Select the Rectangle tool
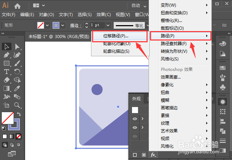This screenshot has height=160, width=232. tap(7, 64)
